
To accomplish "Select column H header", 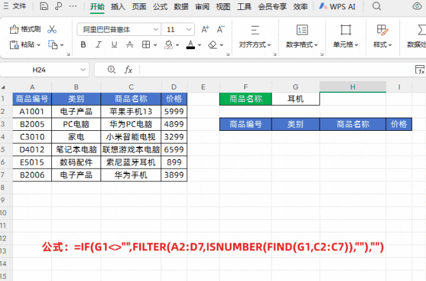I will coord(353,87).
